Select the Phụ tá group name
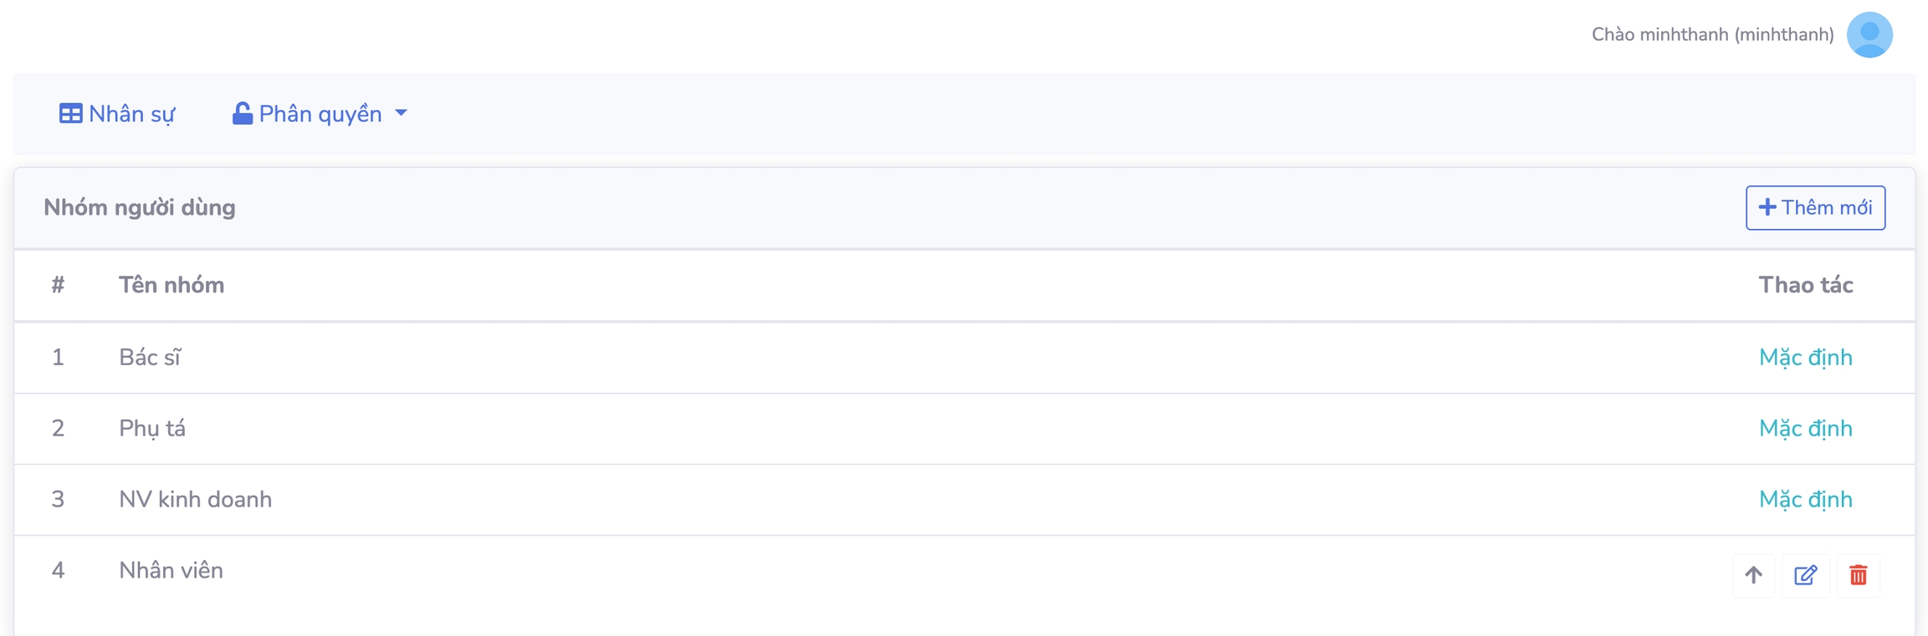The height and width of the screenshot is (636, 1928). coord(152,429)
